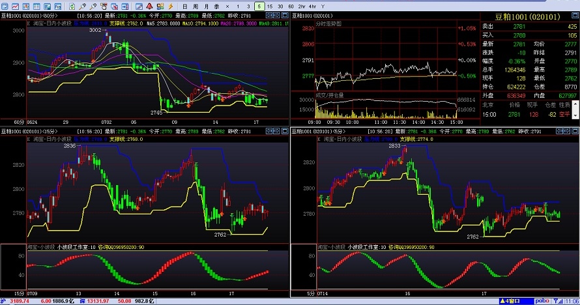580x305 pixels.
Task: Select the highlighted 5-minute period button
Action: (x=259, y=7)
